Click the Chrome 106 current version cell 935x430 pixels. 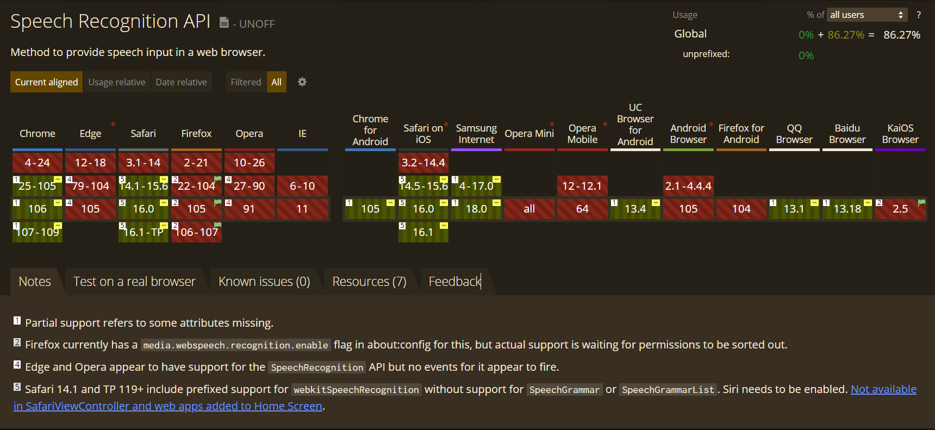click(x=38, y=209)
